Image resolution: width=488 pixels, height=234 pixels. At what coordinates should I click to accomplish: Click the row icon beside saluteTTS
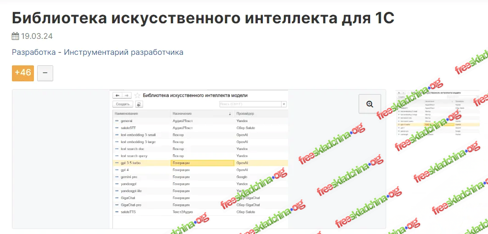coord(117,212)
